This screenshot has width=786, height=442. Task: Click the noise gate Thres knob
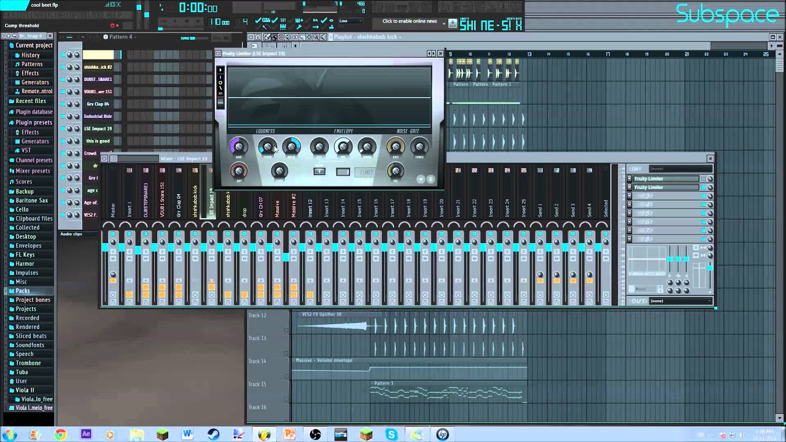pos(419,147)
